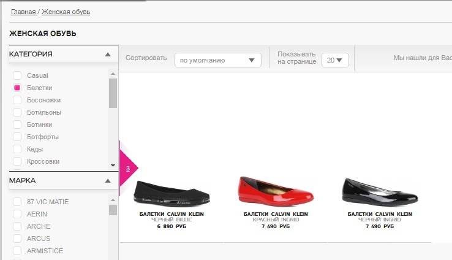This screenshot has width=452, height=260.
Task: Uncheck the Балетки category checkbox
Action: 17,88
